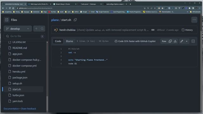Focus the Go to file search box
Screen dimensions: 203x114
[x=25, y=36]
